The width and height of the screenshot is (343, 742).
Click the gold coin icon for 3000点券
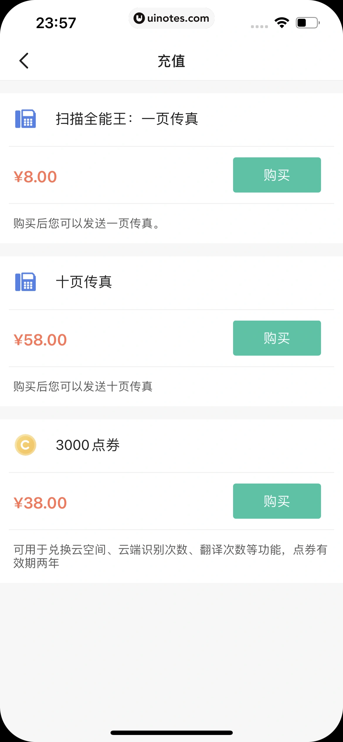point(26,445)
